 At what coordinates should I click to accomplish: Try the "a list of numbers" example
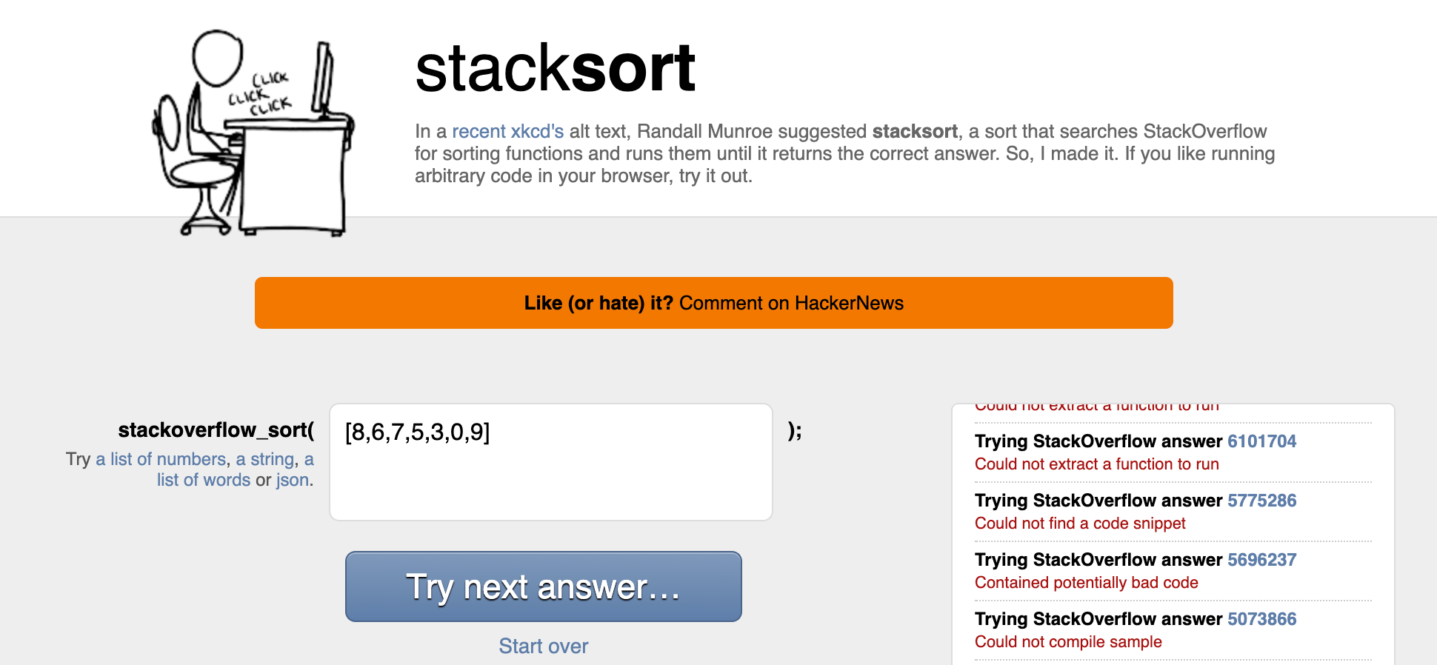point(160,459)
